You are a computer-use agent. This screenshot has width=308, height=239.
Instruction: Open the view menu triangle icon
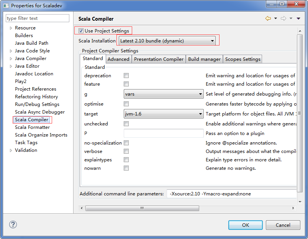(298, 18)
